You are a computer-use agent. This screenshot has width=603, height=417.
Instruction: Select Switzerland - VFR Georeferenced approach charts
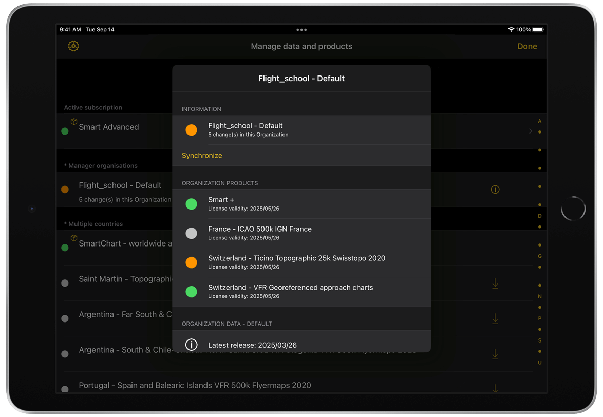301,292
